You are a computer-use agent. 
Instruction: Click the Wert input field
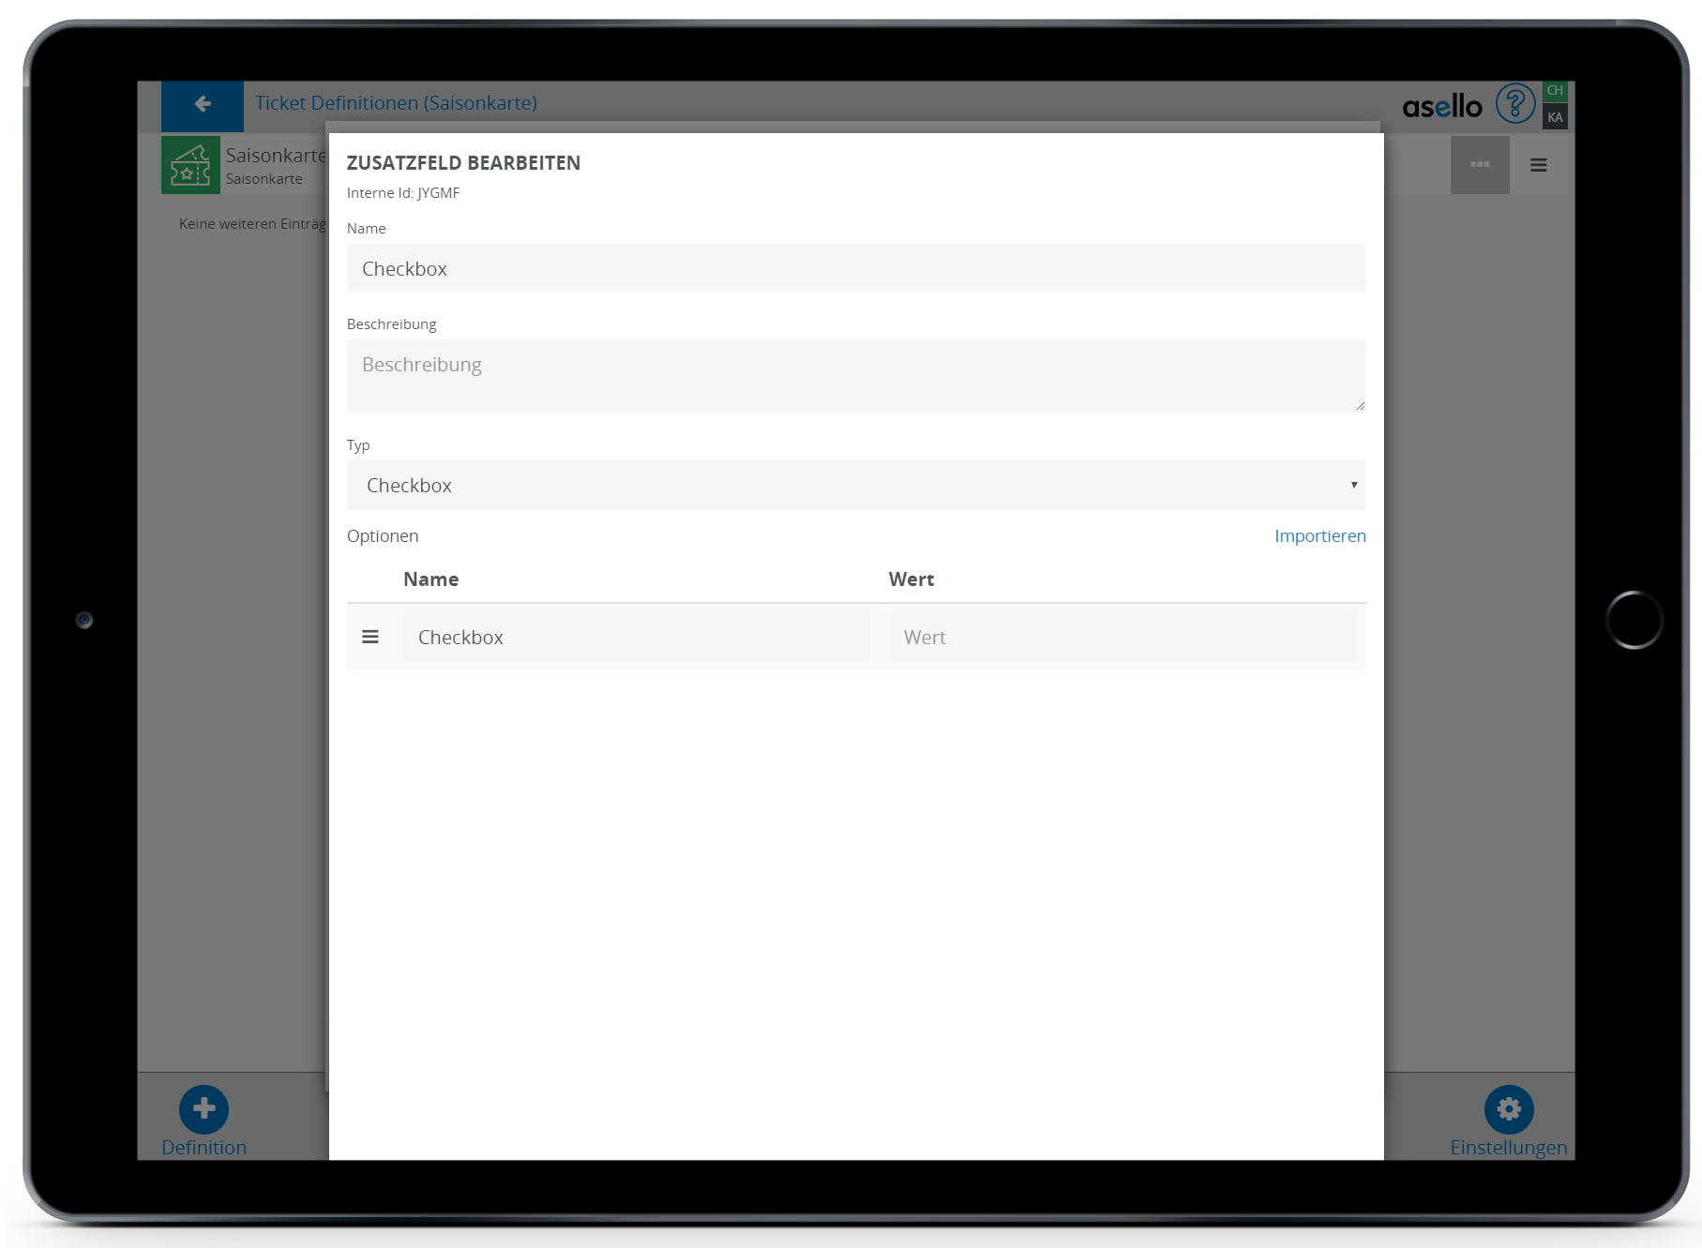(x=1122, y=638)
